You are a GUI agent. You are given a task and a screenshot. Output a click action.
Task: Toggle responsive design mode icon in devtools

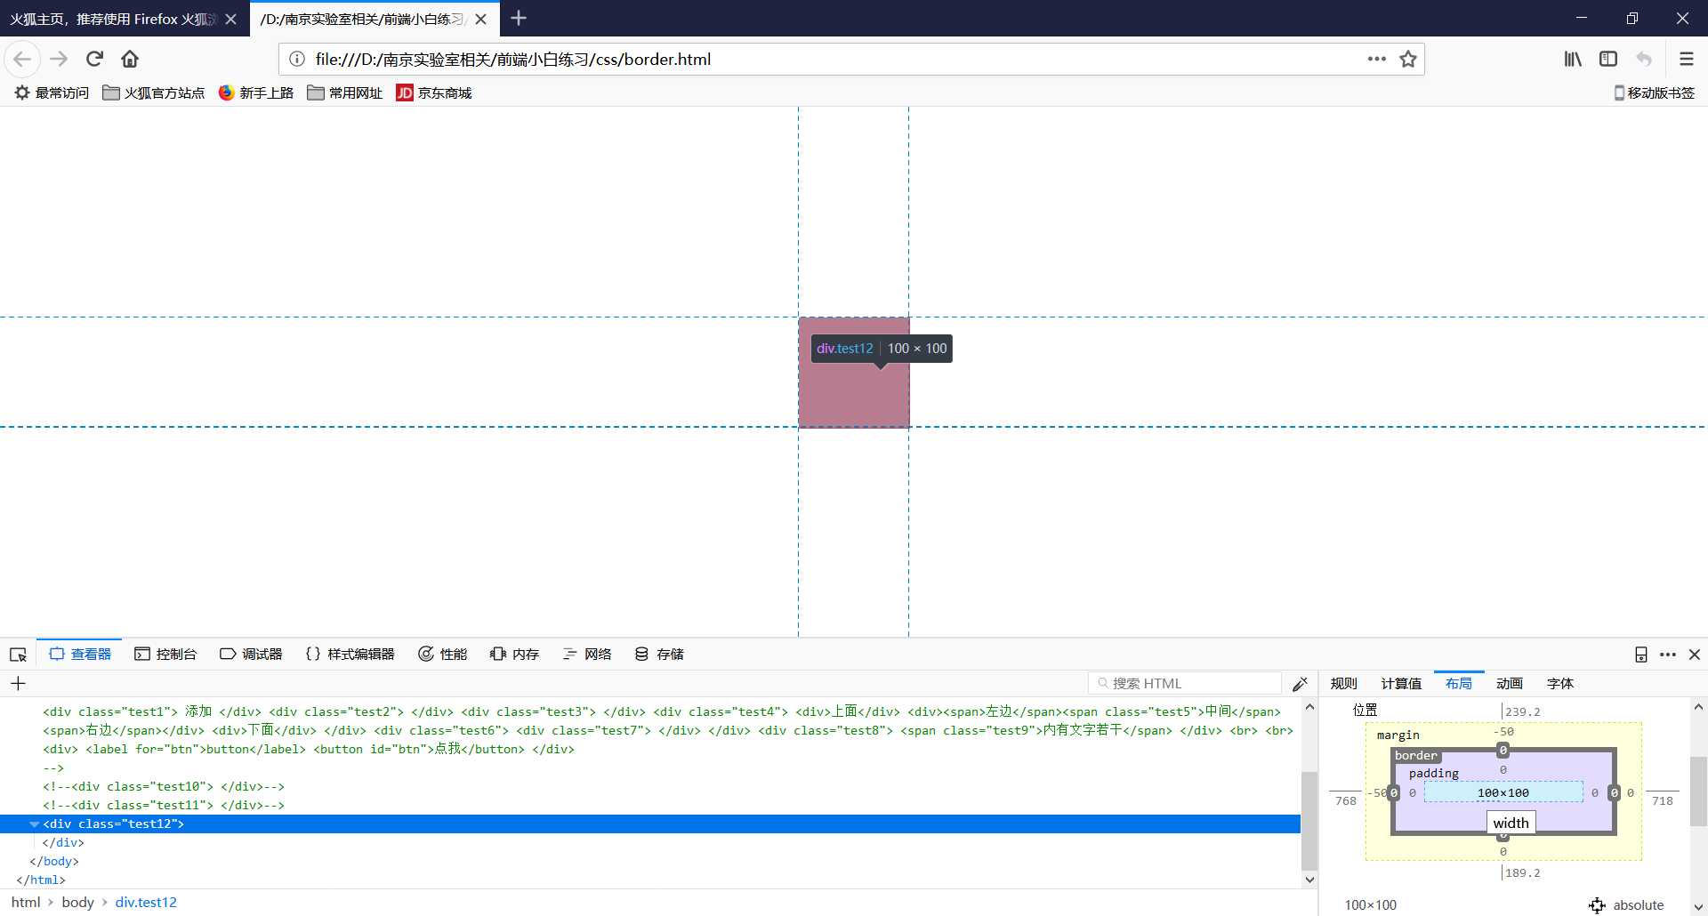(1641, 655)
